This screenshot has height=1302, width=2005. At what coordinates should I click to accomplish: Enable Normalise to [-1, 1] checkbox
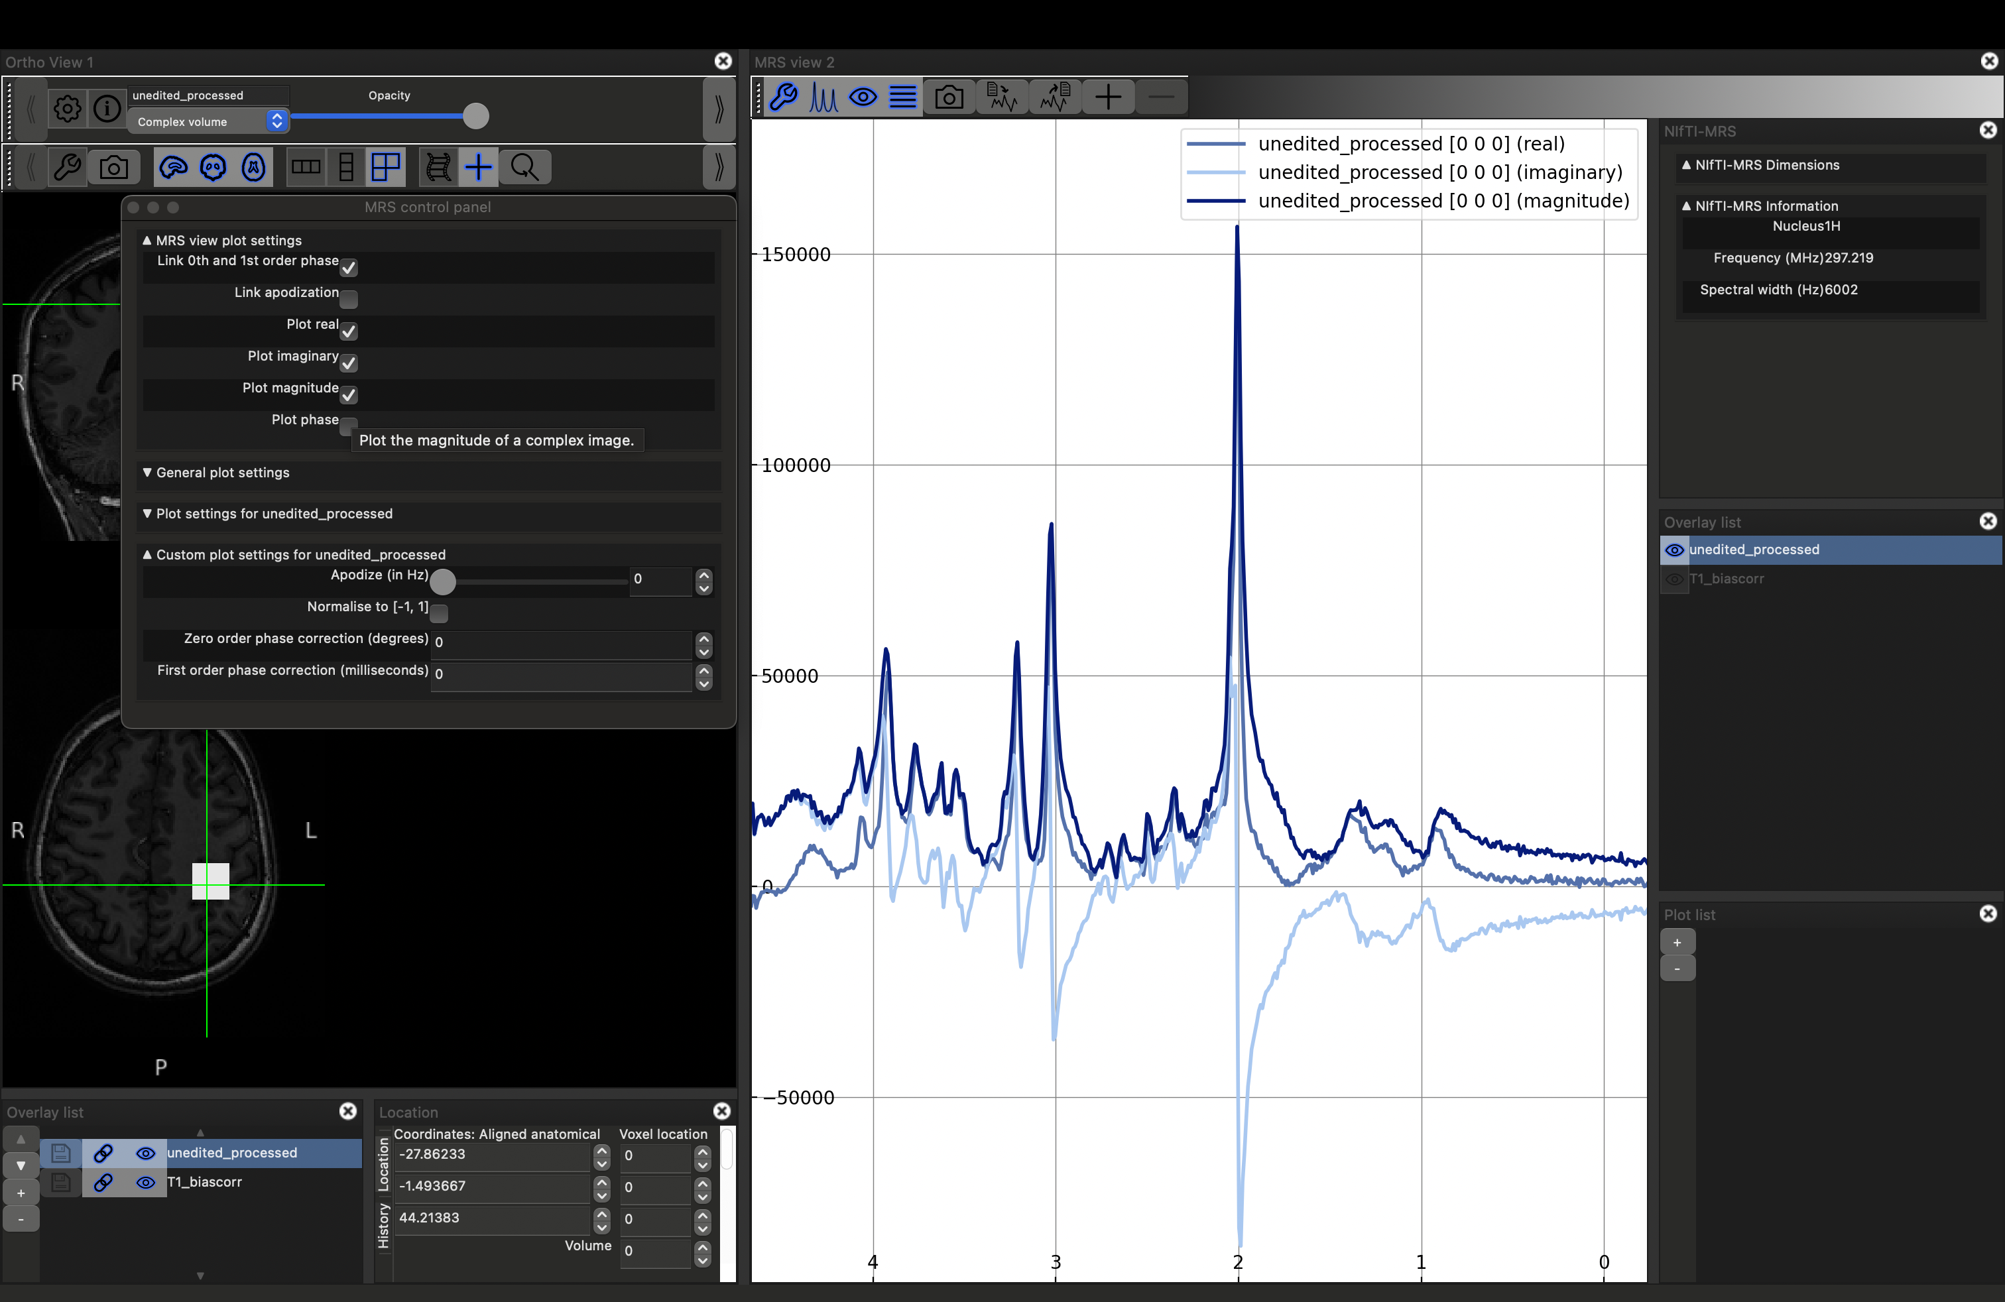[439, 613]
